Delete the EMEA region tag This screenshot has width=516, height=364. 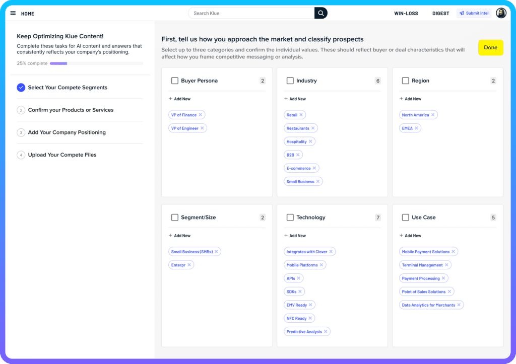point(416,128)
